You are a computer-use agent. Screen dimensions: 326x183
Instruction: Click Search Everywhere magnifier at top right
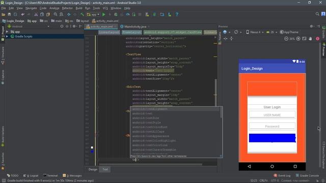point(317,14)
